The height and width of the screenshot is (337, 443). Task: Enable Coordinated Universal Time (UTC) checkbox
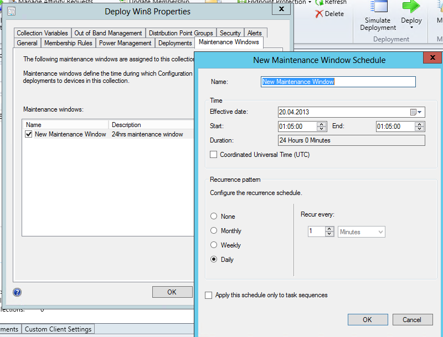tap(214, 154)
